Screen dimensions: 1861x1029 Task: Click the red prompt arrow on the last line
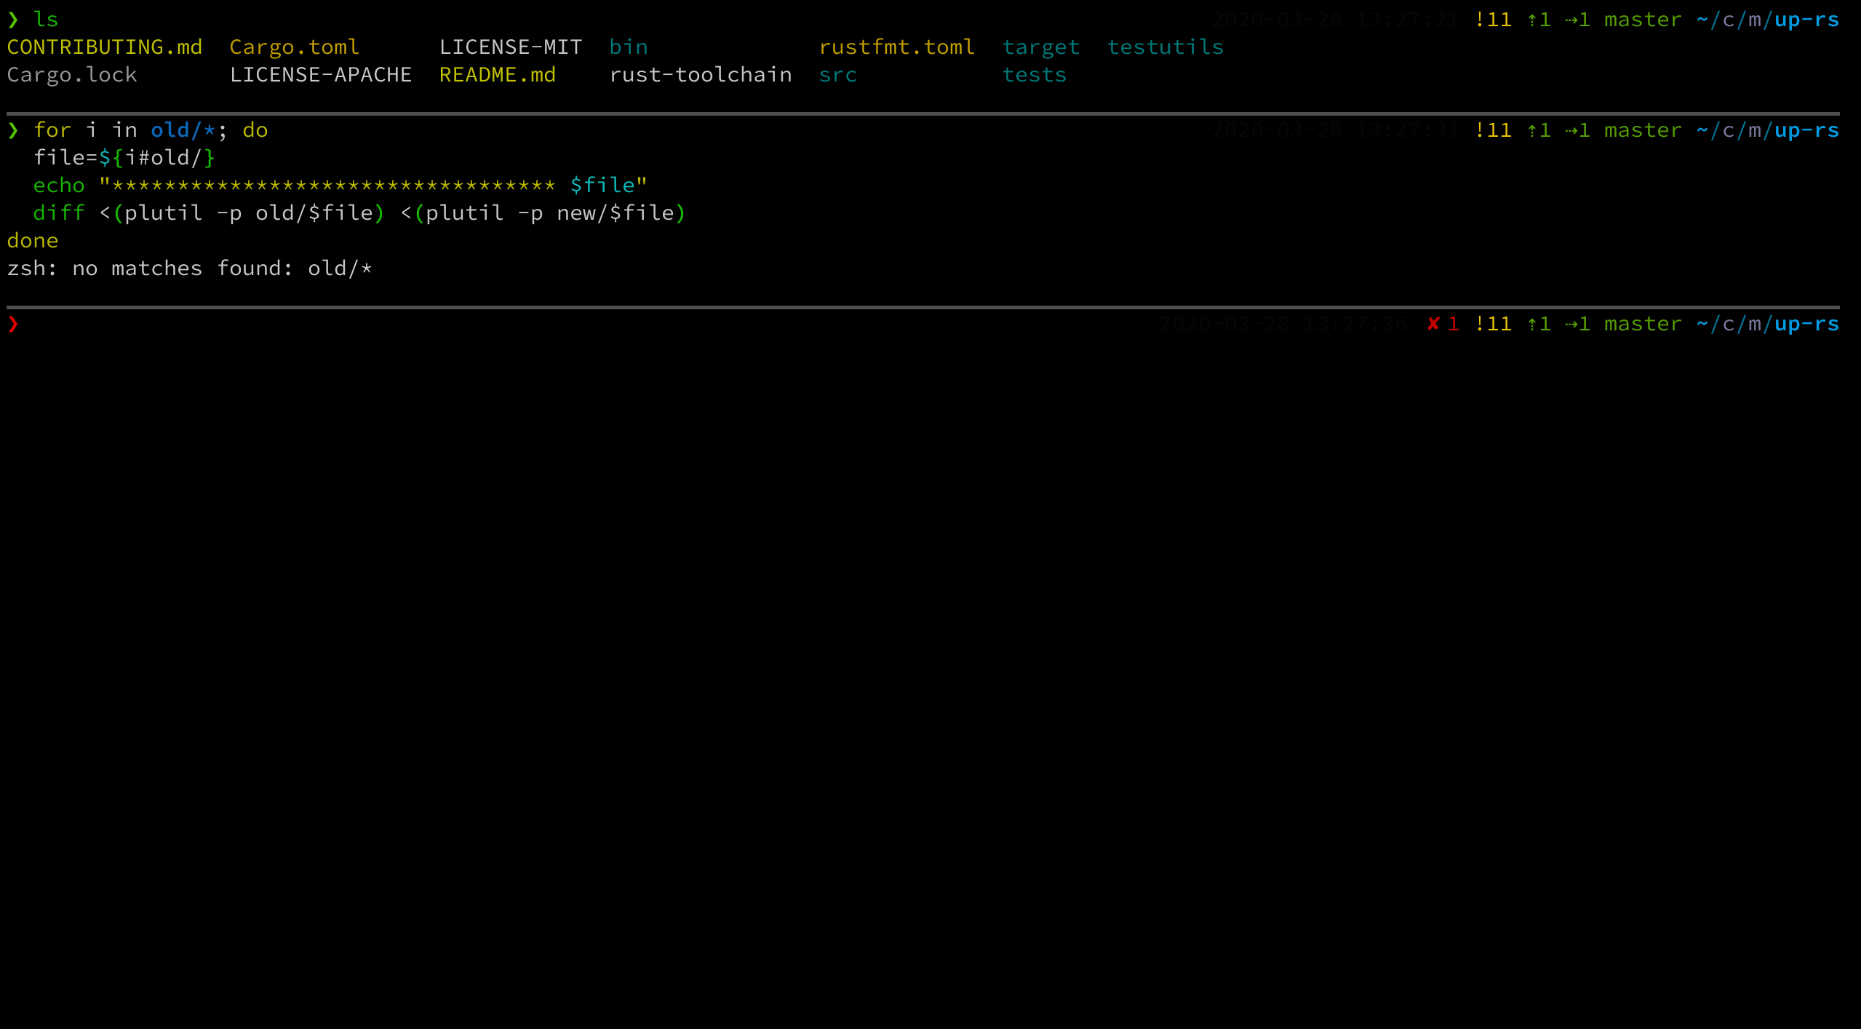tap(13, 324)
